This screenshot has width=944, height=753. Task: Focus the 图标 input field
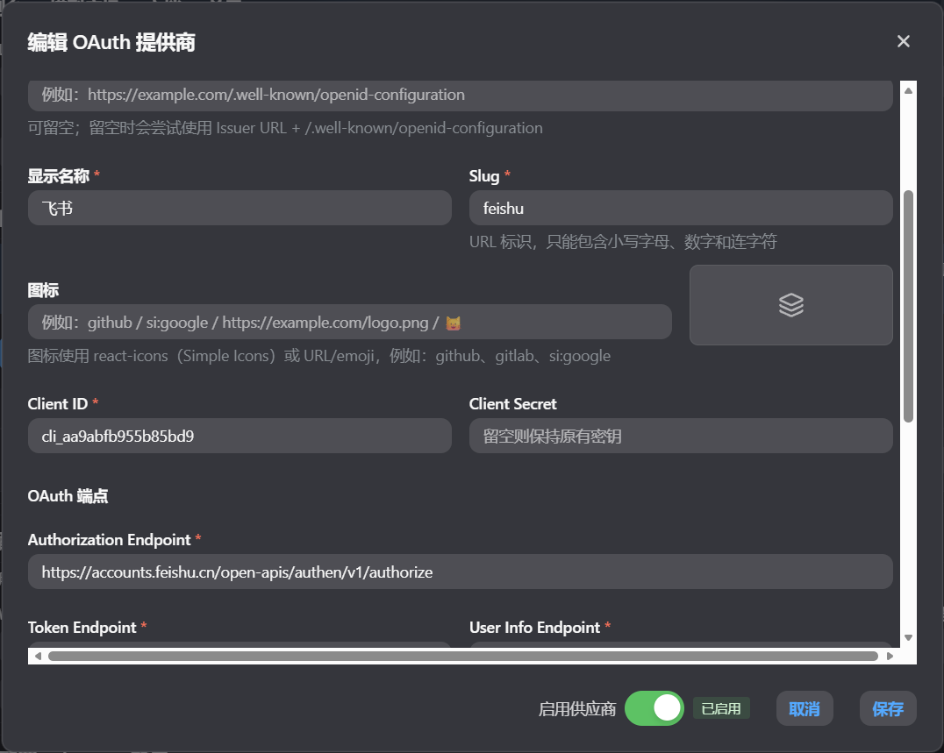350,322
